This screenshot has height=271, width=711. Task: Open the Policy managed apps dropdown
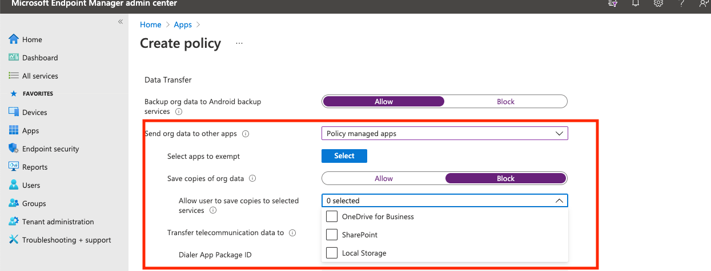coord(445,134)
